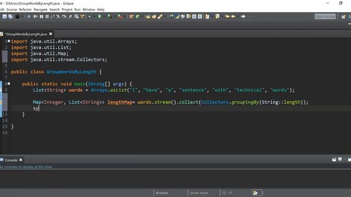
Task: Click the class name GroupWordsByLength in code
Action: tap(71, 72)
